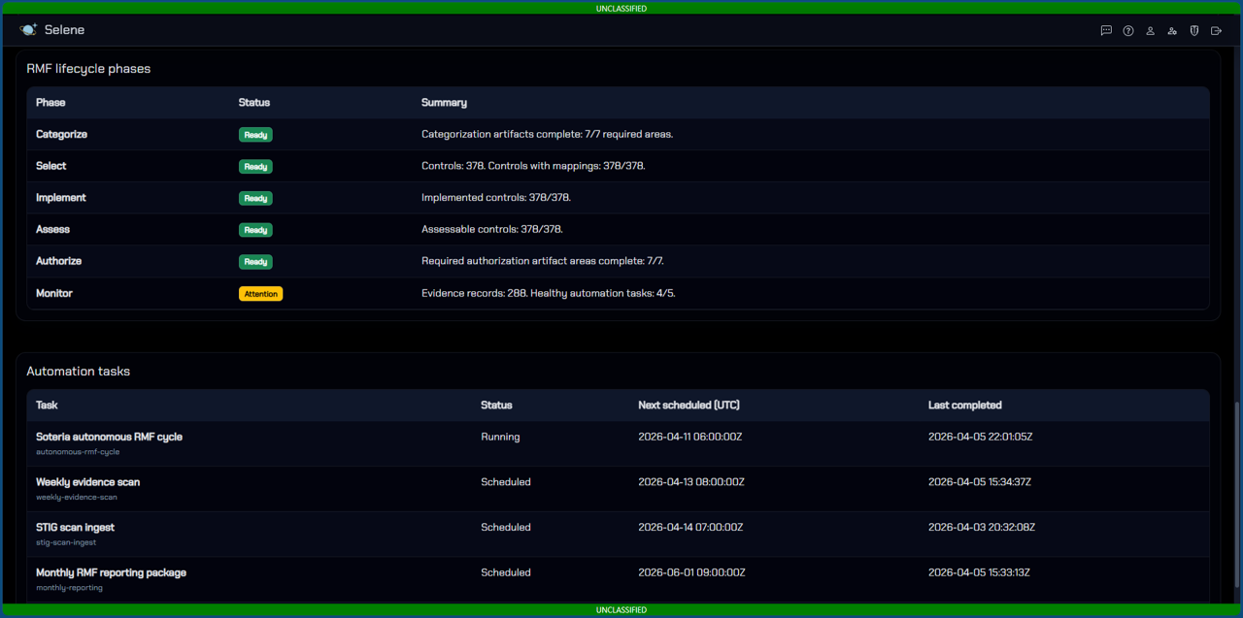Viewport: 1243px width, 618px height.
Task: Click the Selene app title
Action: (64, 30)
